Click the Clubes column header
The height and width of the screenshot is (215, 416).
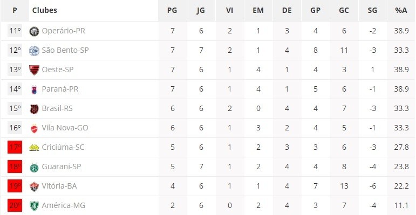45,10
